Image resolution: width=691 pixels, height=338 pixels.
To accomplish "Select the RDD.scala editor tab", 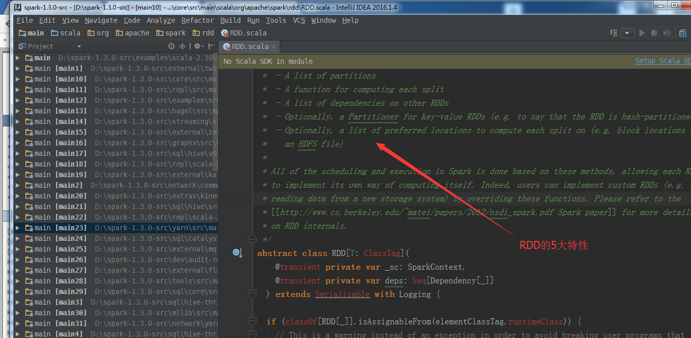I will [250, 47].
